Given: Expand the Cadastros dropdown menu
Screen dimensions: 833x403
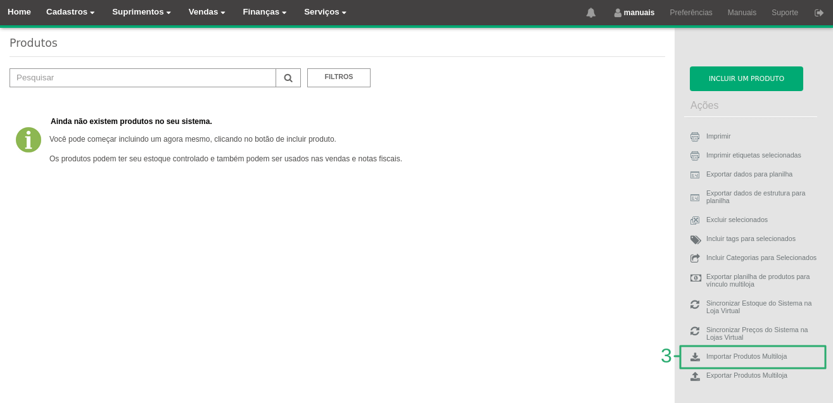Looking at the screenshot, I should tap(70, 12).
